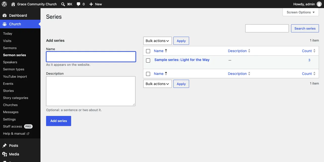Click the admin avatar icon
Viewport: 324px width, 162px height.
pyautogui.click(x=319, y=4)
